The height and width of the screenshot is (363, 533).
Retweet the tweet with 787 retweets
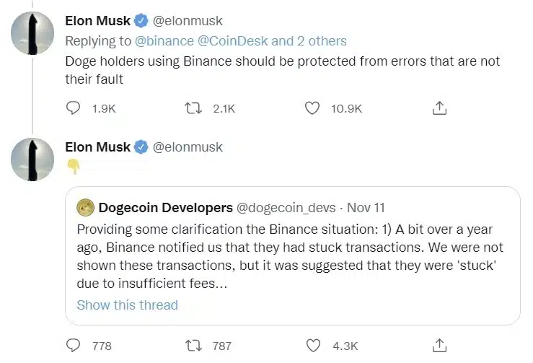192,346
